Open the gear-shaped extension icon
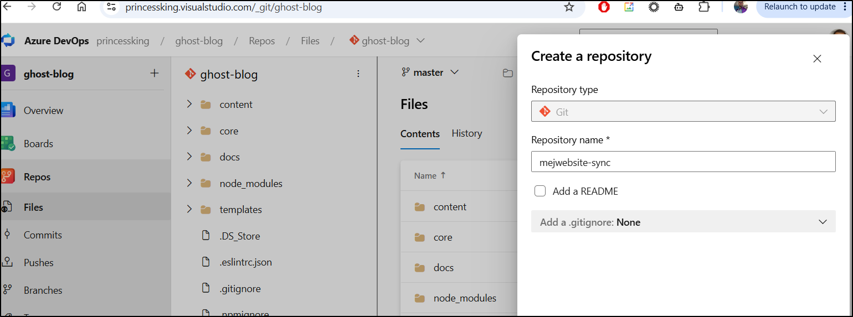Screen dimensions: 853x317 click(654, 7)
